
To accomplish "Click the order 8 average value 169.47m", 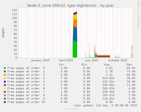I will click(x=108, y=95).
